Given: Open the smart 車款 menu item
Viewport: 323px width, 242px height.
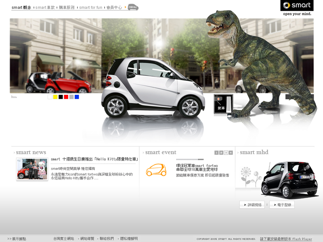Looking at the screenshot, I should [45, 7].
